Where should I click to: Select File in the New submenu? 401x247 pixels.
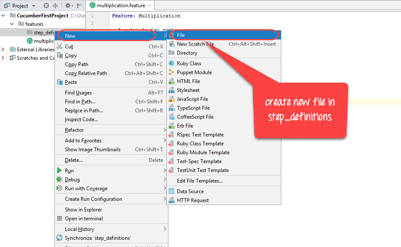[181, 35]
